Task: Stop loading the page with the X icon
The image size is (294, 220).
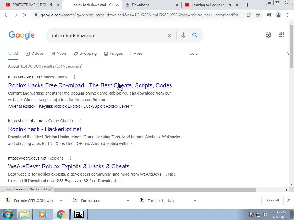Action: (x=25, y=15)
